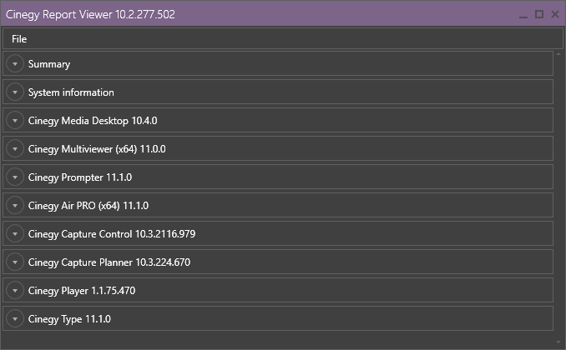Expand Cinegy Media Desktop 10.4.0 arrow
Image resolution: width=566 pixels, height=350 pixels.
pos(15,120)
